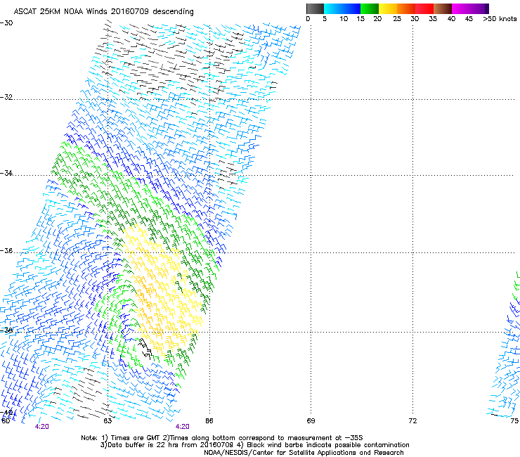Image resolution: width=520 pixels, height=457 pixels.
Task: Click the longitude label 69
Action: (311, 421)
